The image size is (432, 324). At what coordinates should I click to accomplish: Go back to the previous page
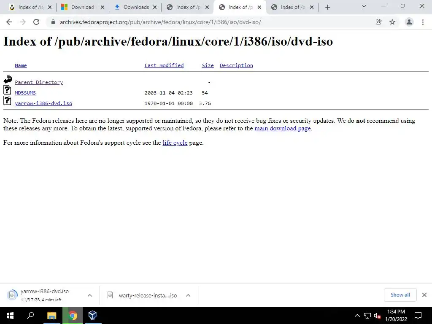(9, 22)
